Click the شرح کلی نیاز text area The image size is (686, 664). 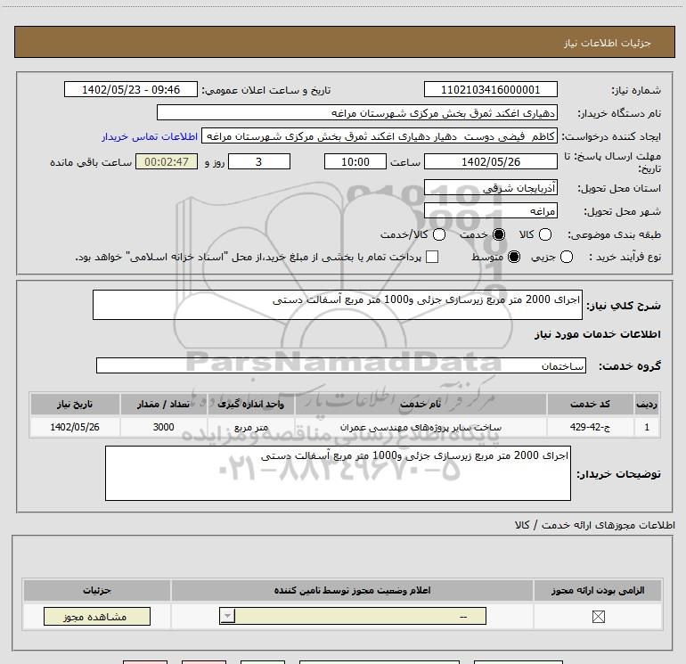338,305
